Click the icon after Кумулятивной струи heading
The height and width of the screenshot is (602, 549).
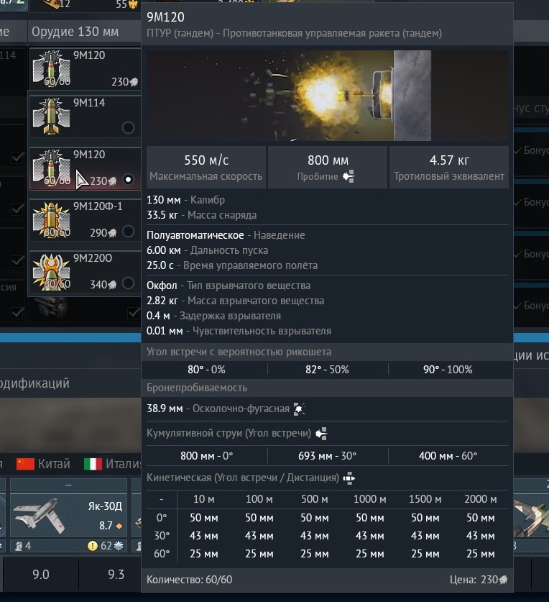pos(322,433)
